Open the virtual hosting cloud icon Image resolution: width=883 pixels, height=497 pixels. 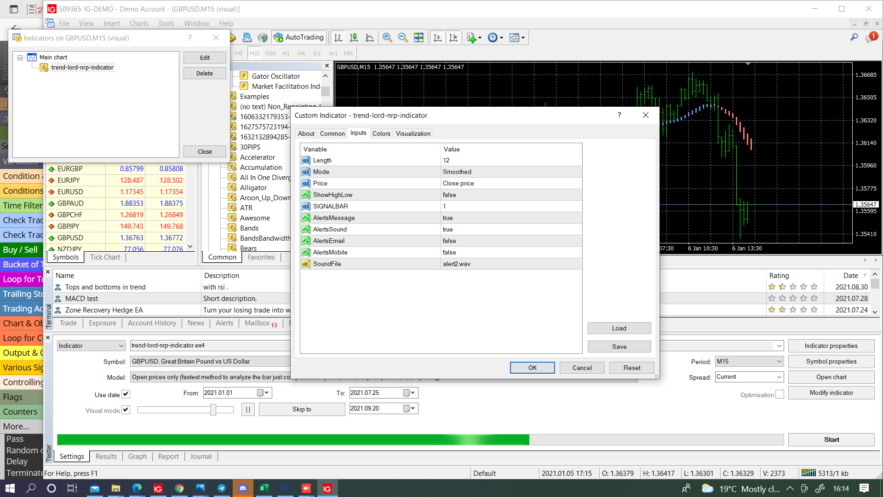click(x=247, y=37)
